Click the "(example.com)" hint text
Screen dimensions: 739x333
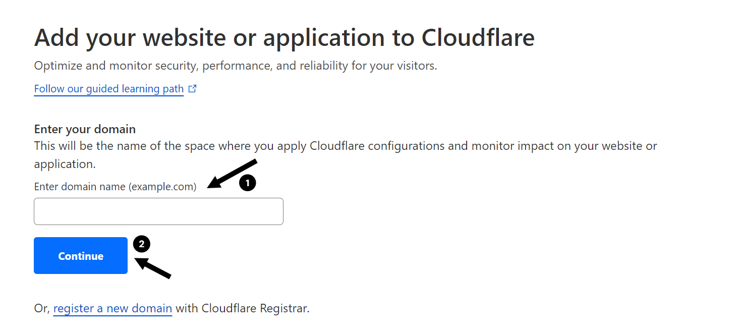(162, 187)
